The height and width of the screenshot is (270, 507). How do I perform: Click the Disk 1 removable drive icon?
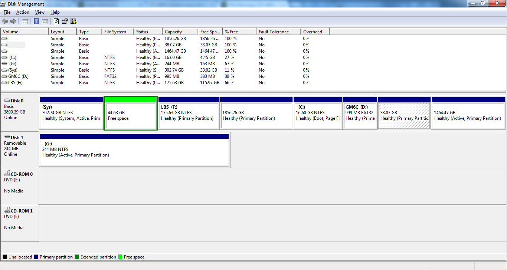(x=7, y=137)
